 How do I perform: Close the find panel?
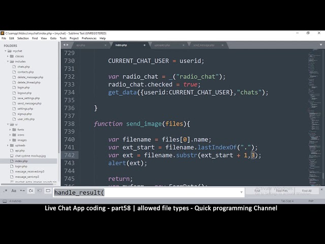[x=321, y=190]
